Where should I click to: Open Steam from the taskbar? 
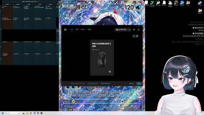point(38,113)
